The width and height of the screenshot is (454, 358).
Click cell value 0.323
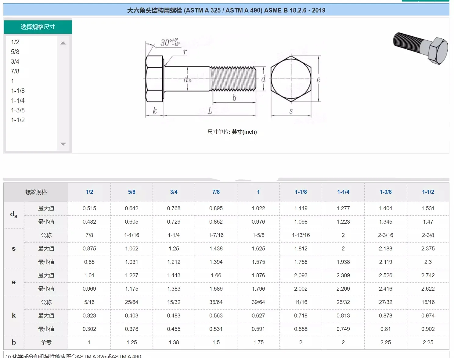[89, 316]
